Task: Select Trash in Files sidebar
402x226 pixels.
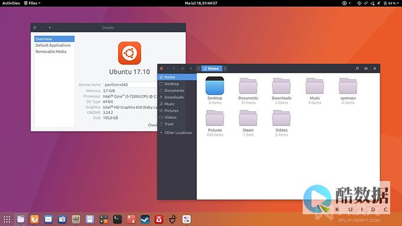Action: 177,124
